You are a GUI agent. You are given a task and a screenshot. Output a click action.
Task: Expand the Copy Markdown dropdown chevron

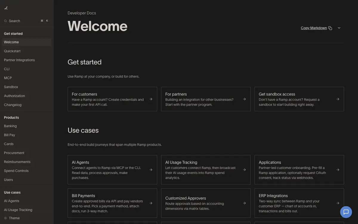339,28
